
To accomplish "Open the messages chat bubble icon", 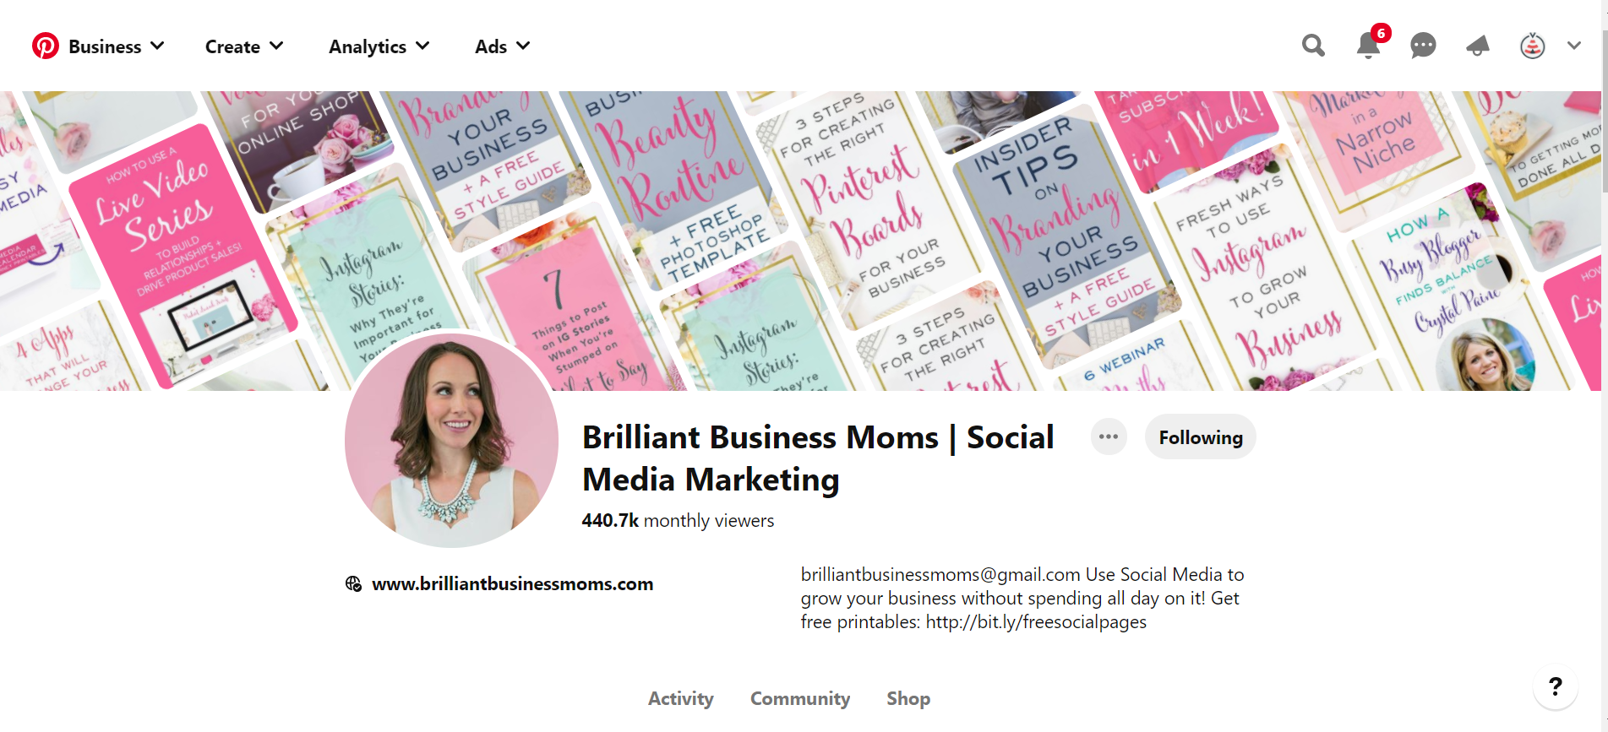I will [x=1423, y=46].
